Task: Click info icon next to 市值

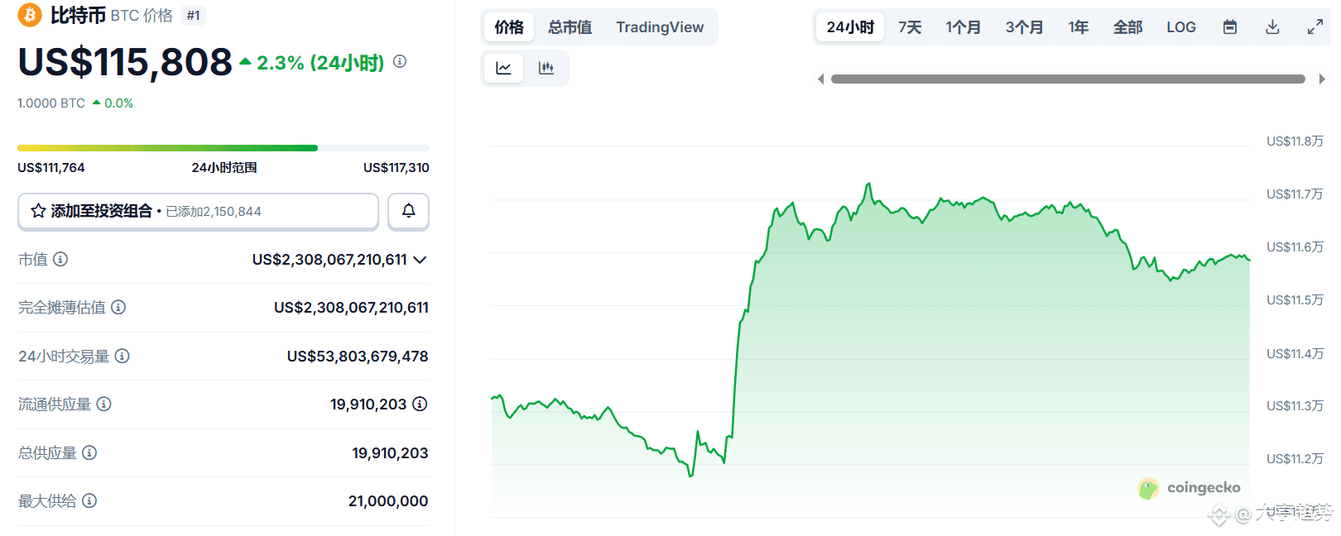Action: pos(60,259)
